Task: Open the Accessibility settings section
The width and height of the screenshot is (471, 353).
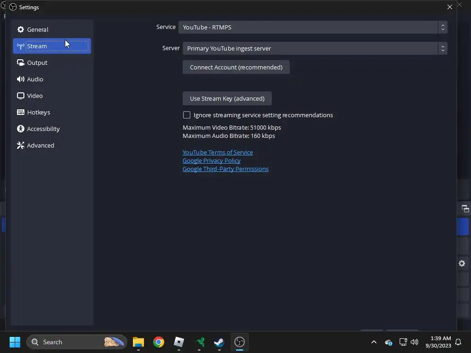Action: (52, 129)
